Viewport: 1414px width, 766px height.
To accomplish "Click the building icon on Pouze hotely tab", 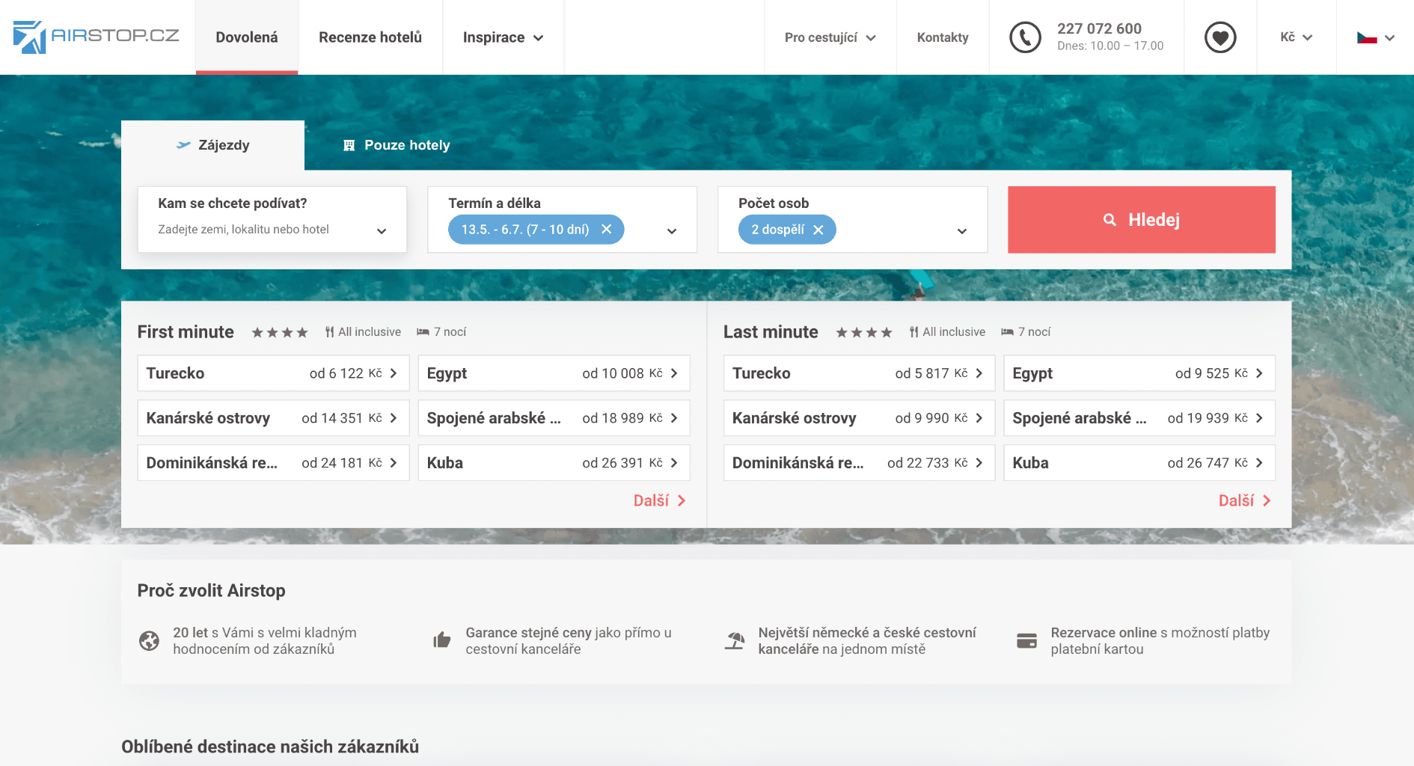I will pyautogui.click(x=348, y=144).
